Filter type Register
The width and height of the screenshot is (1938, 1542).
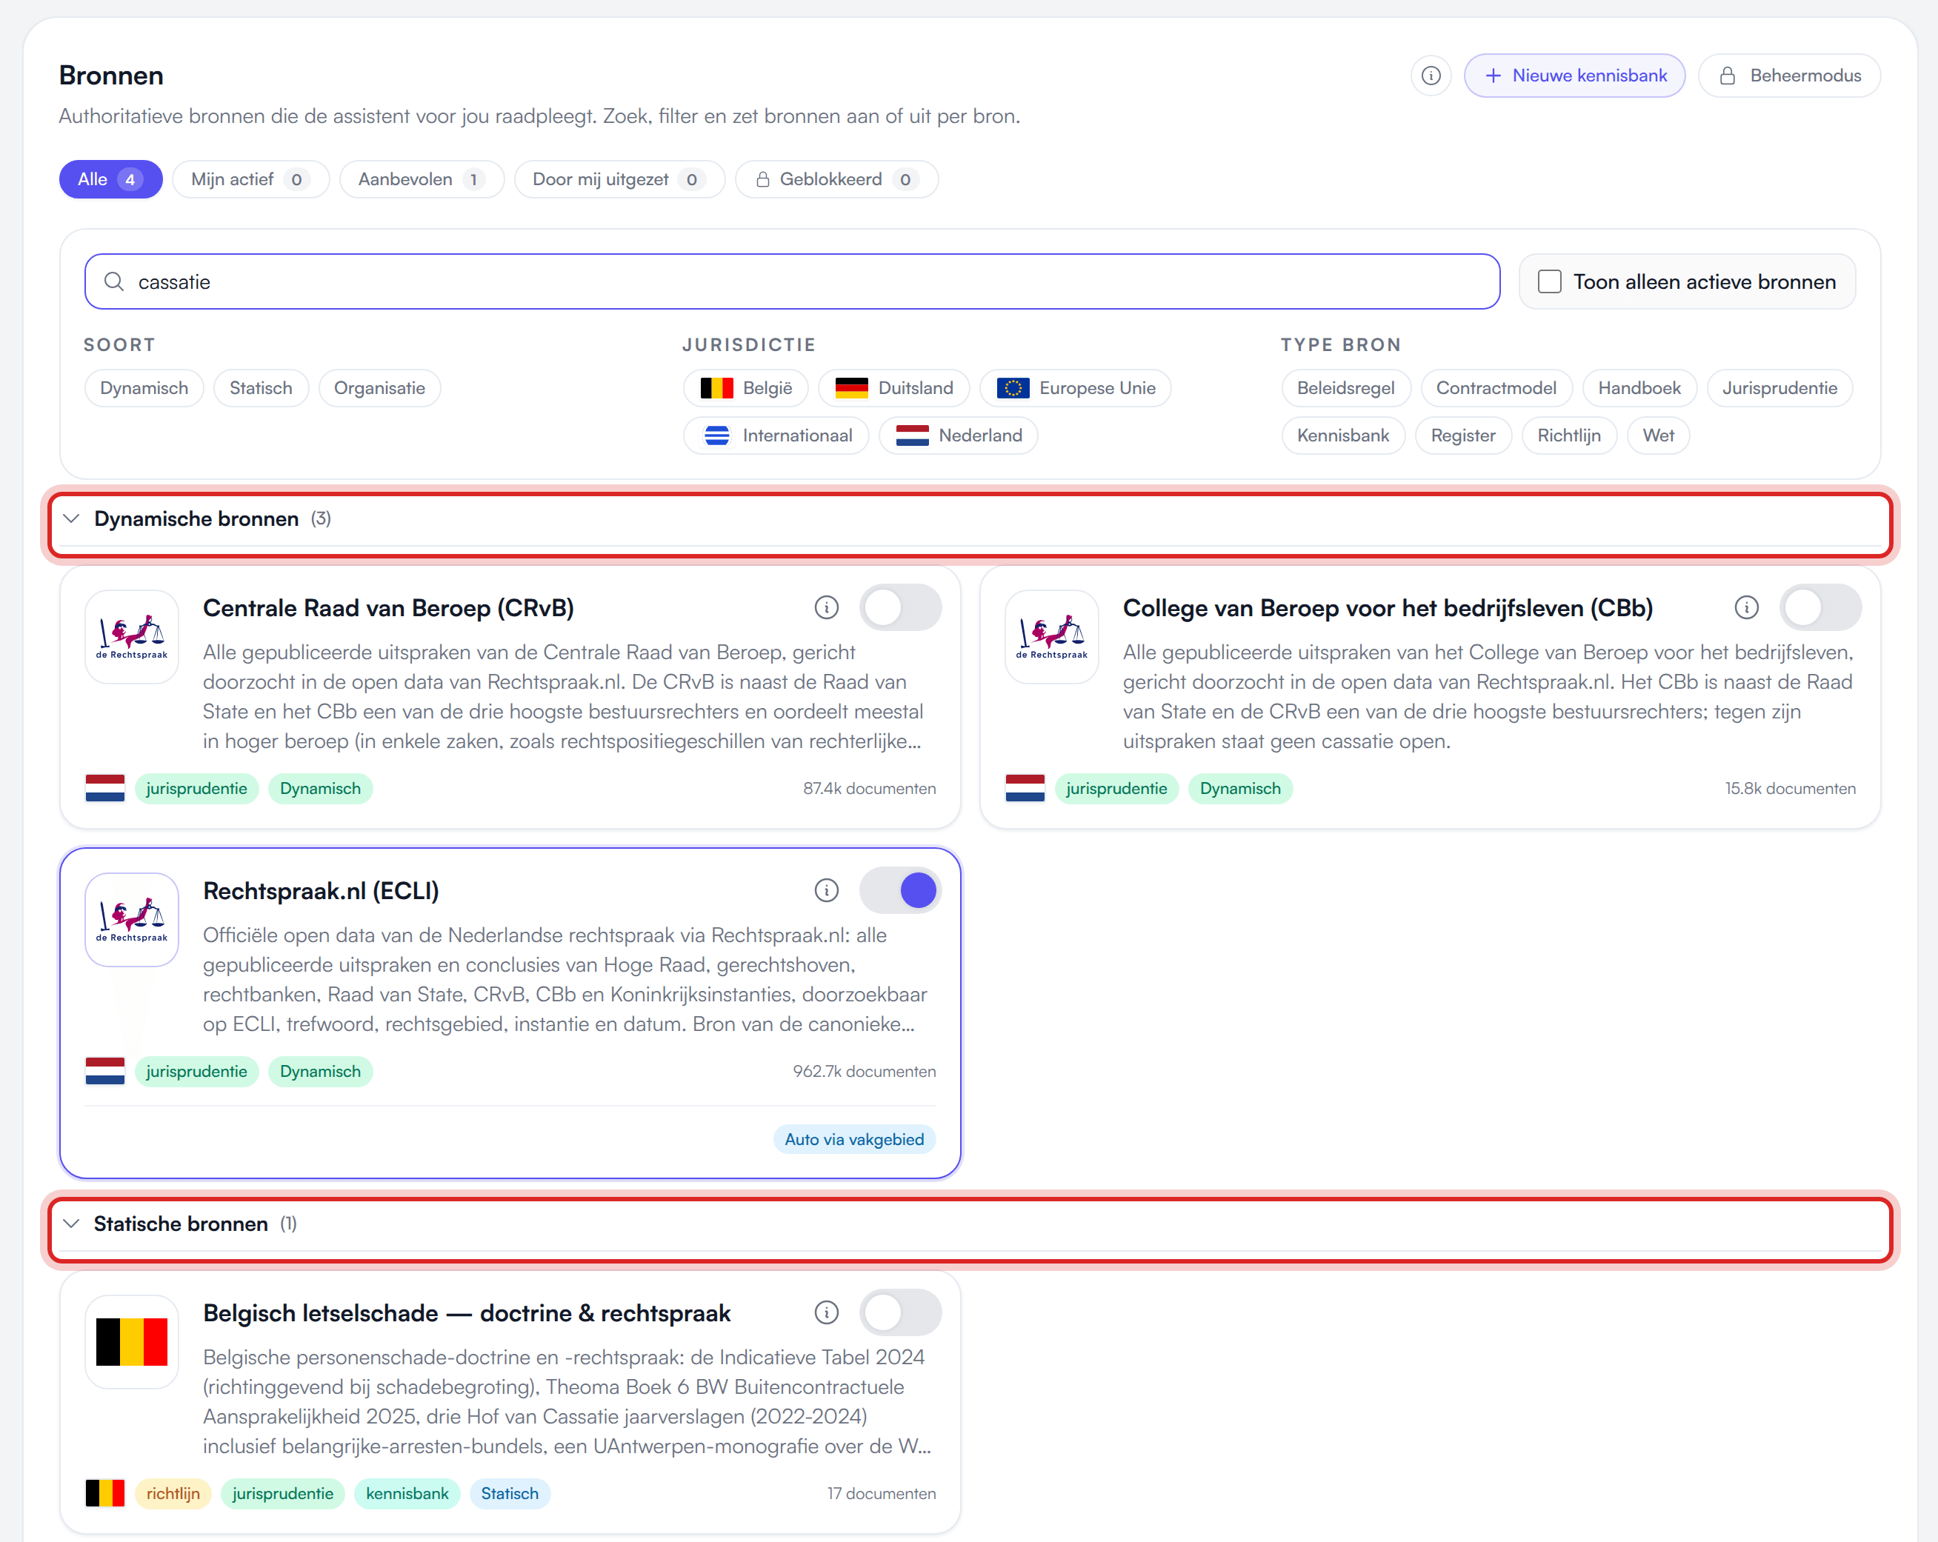pos(1463,435)
